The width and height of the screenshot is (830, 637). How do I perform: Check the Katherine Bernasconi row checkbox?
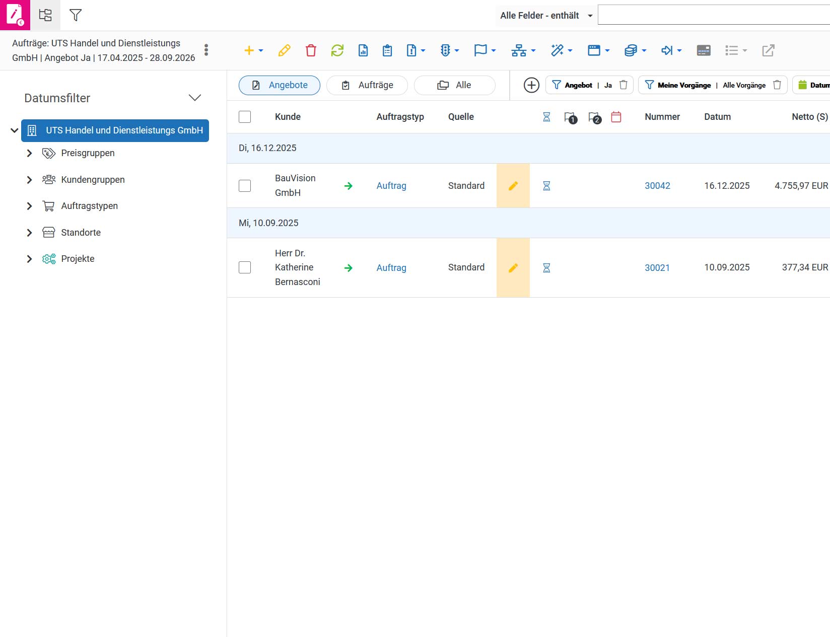[x=245, y=267]
